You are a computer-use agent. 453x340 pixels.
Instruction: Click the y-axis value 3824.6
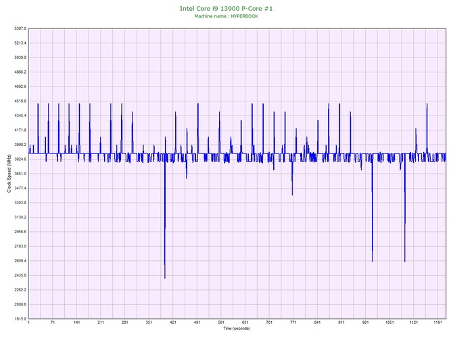[20, 159]
